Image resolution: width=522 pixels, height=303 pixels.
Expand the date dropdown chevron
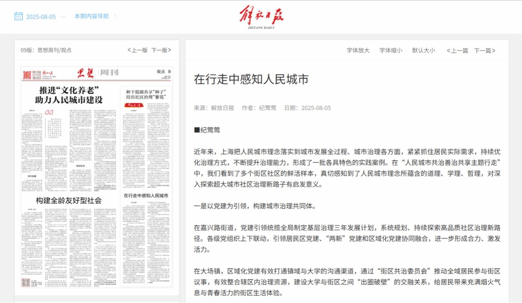[x=63, y=16]
